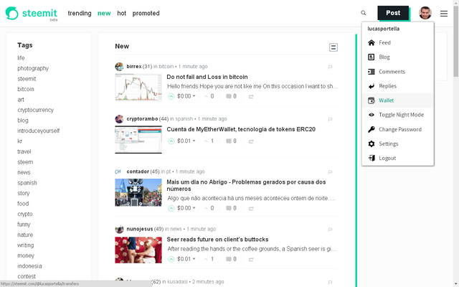Open the Abrigo post thumbnail
The image size is (459, 287).
click(138, 192)
